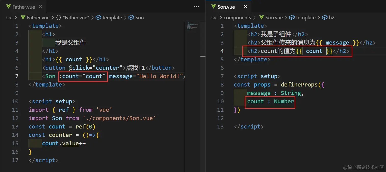Click '<script setup>' in Son.vue line 7
This screenshot has width=386, height=172.
pyautogui.click(x=257, y=76)
